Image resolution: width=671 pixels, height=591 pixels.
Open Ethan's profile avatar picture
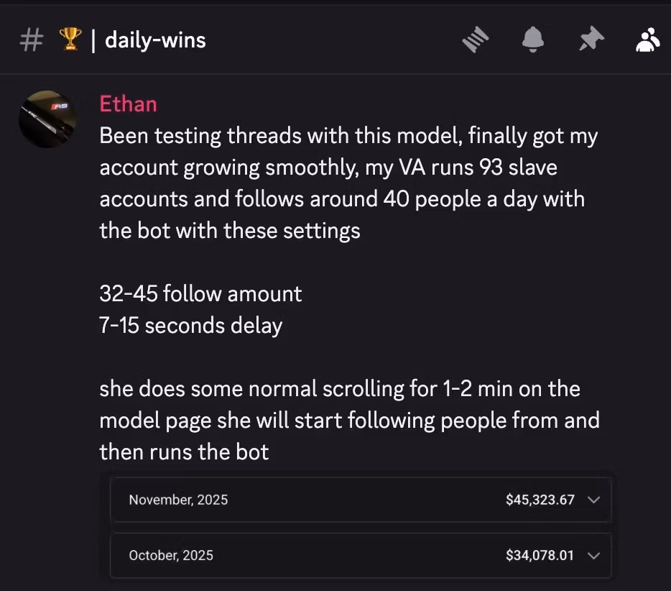[x=47, y=119]
